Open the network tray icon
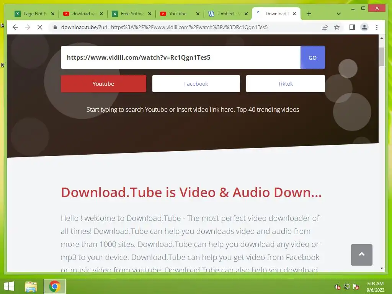392x294 pixels. (347, 287)
